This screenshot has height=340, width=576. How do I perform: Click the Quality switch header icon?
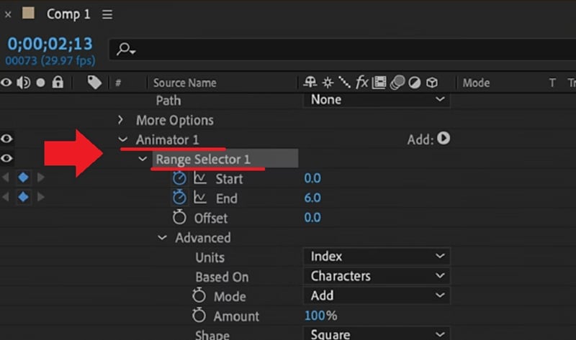345,83
